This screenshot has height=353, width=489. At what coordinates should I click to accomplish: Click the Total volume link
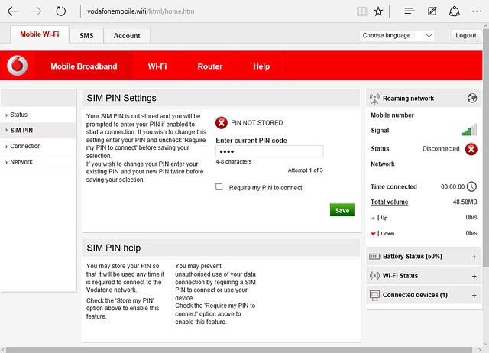pos(389,202)
